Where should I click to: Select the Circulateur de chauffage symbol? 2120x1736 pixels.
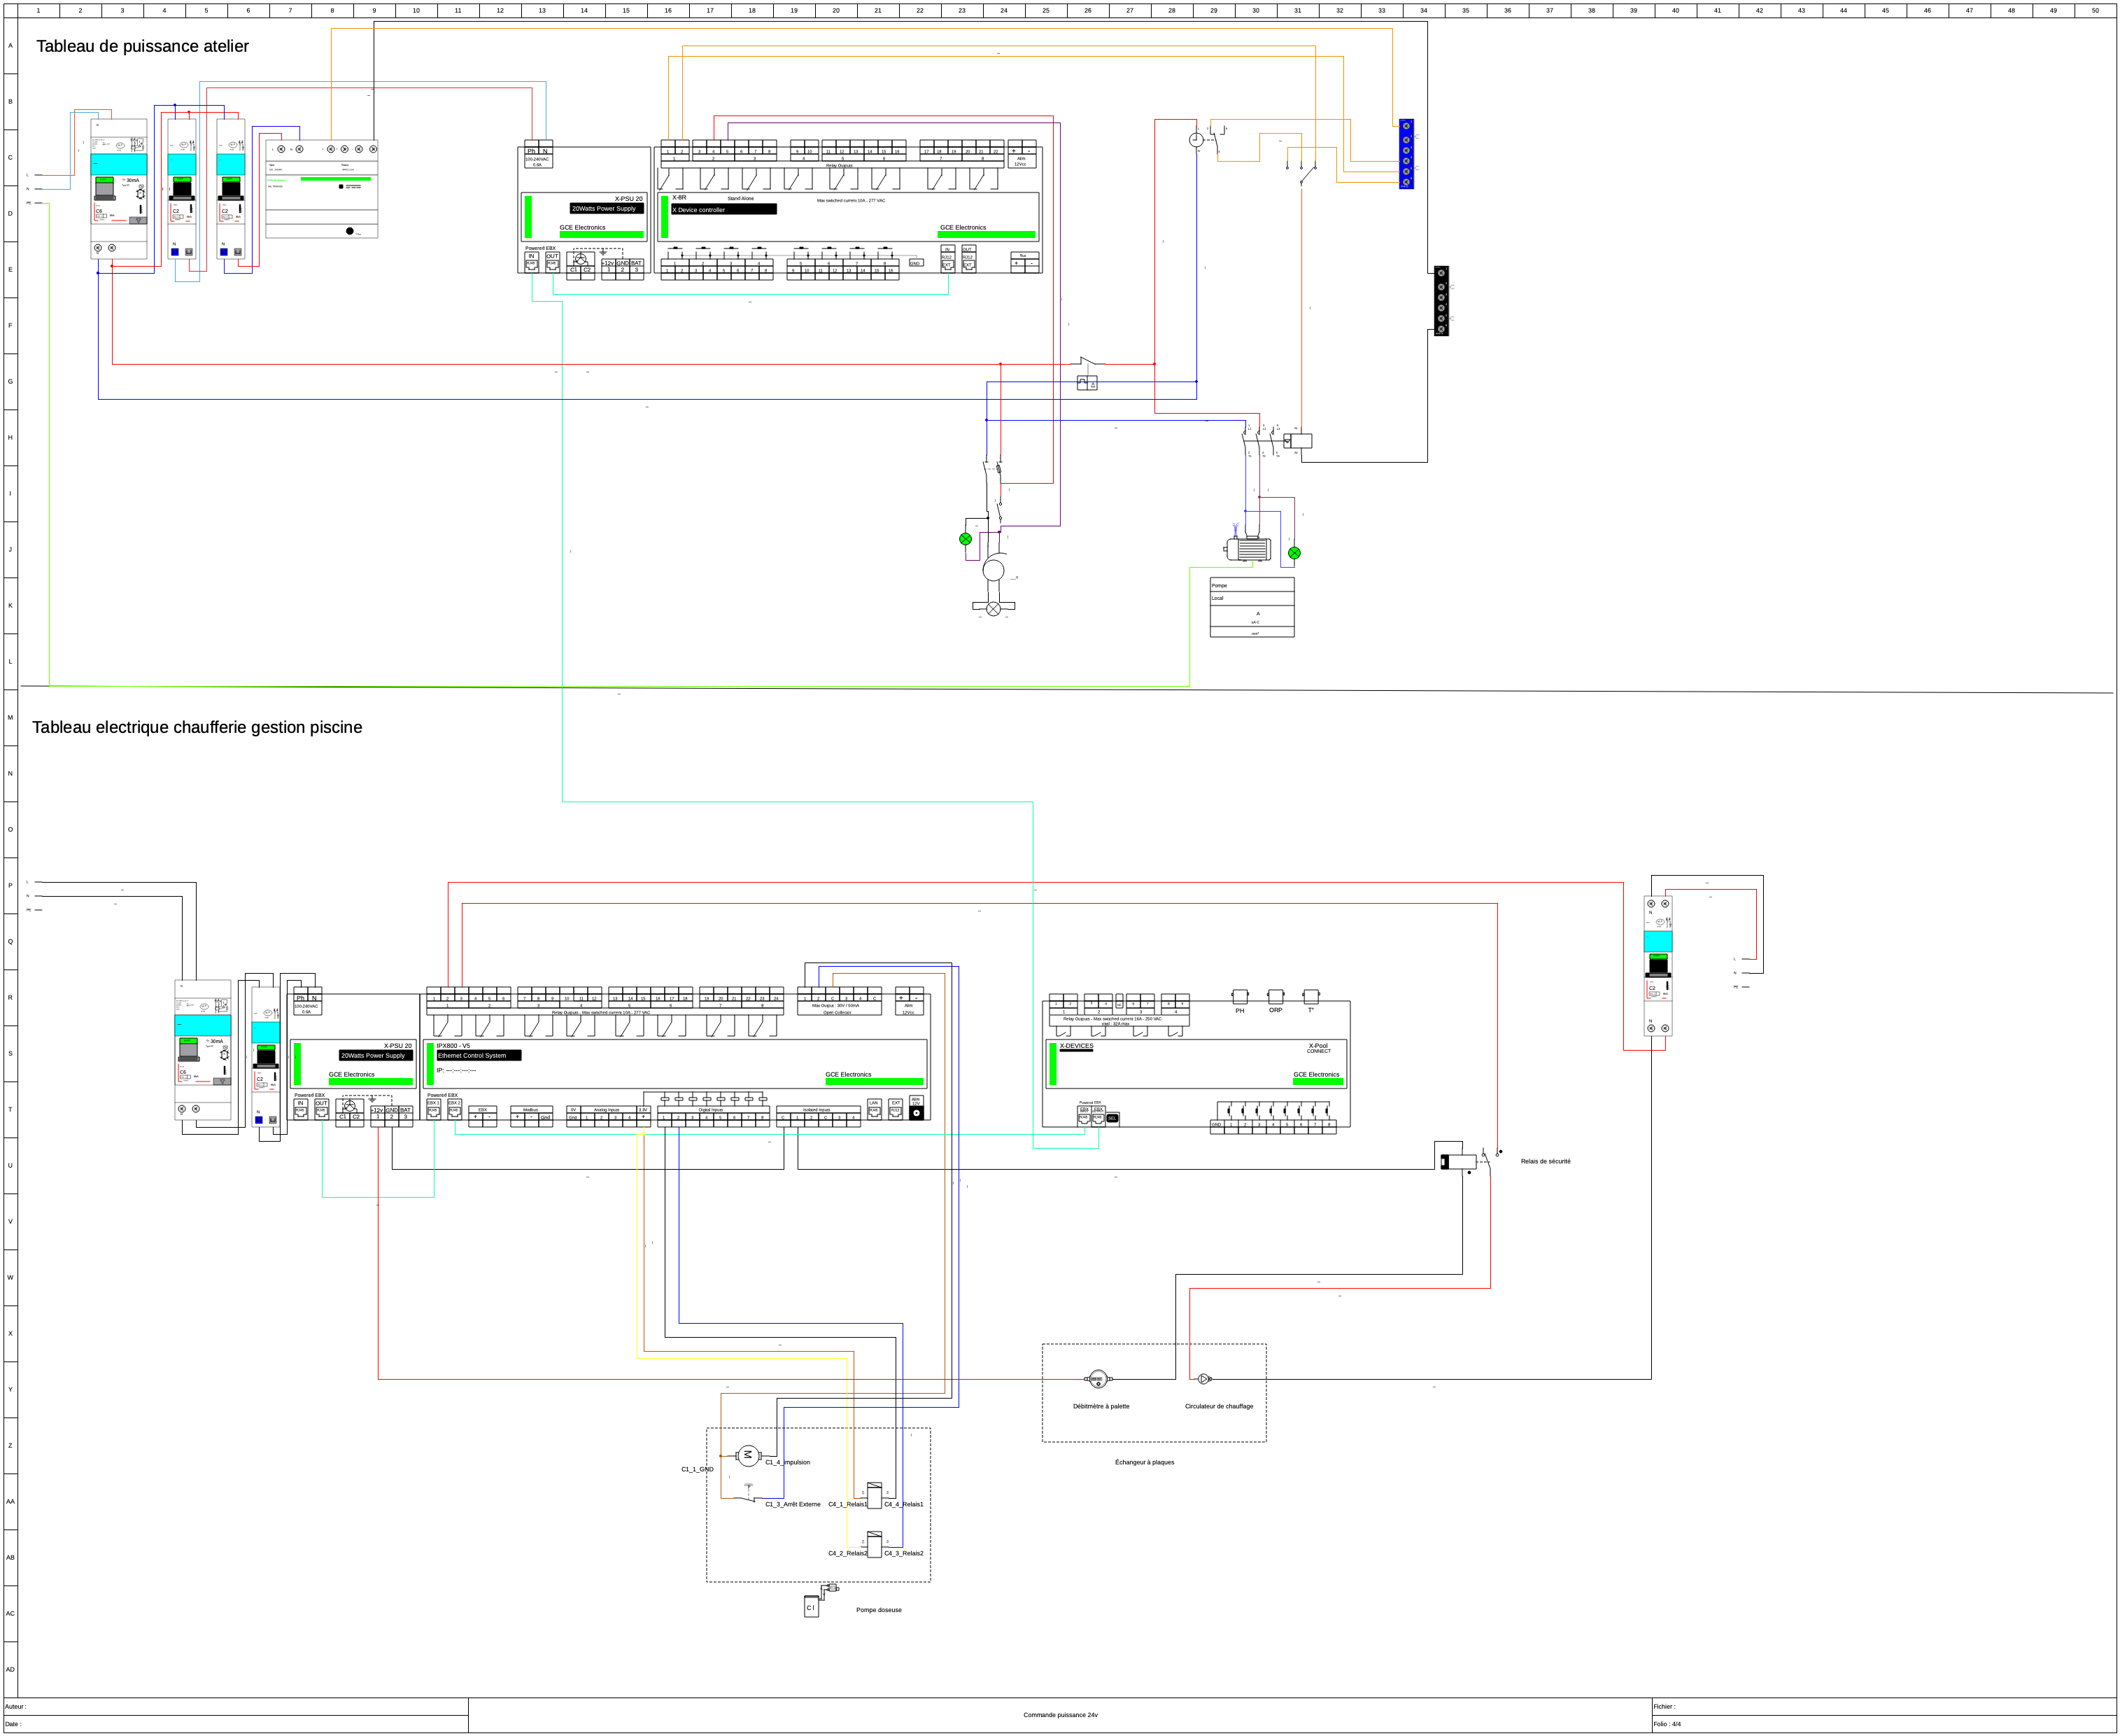1204,1379
